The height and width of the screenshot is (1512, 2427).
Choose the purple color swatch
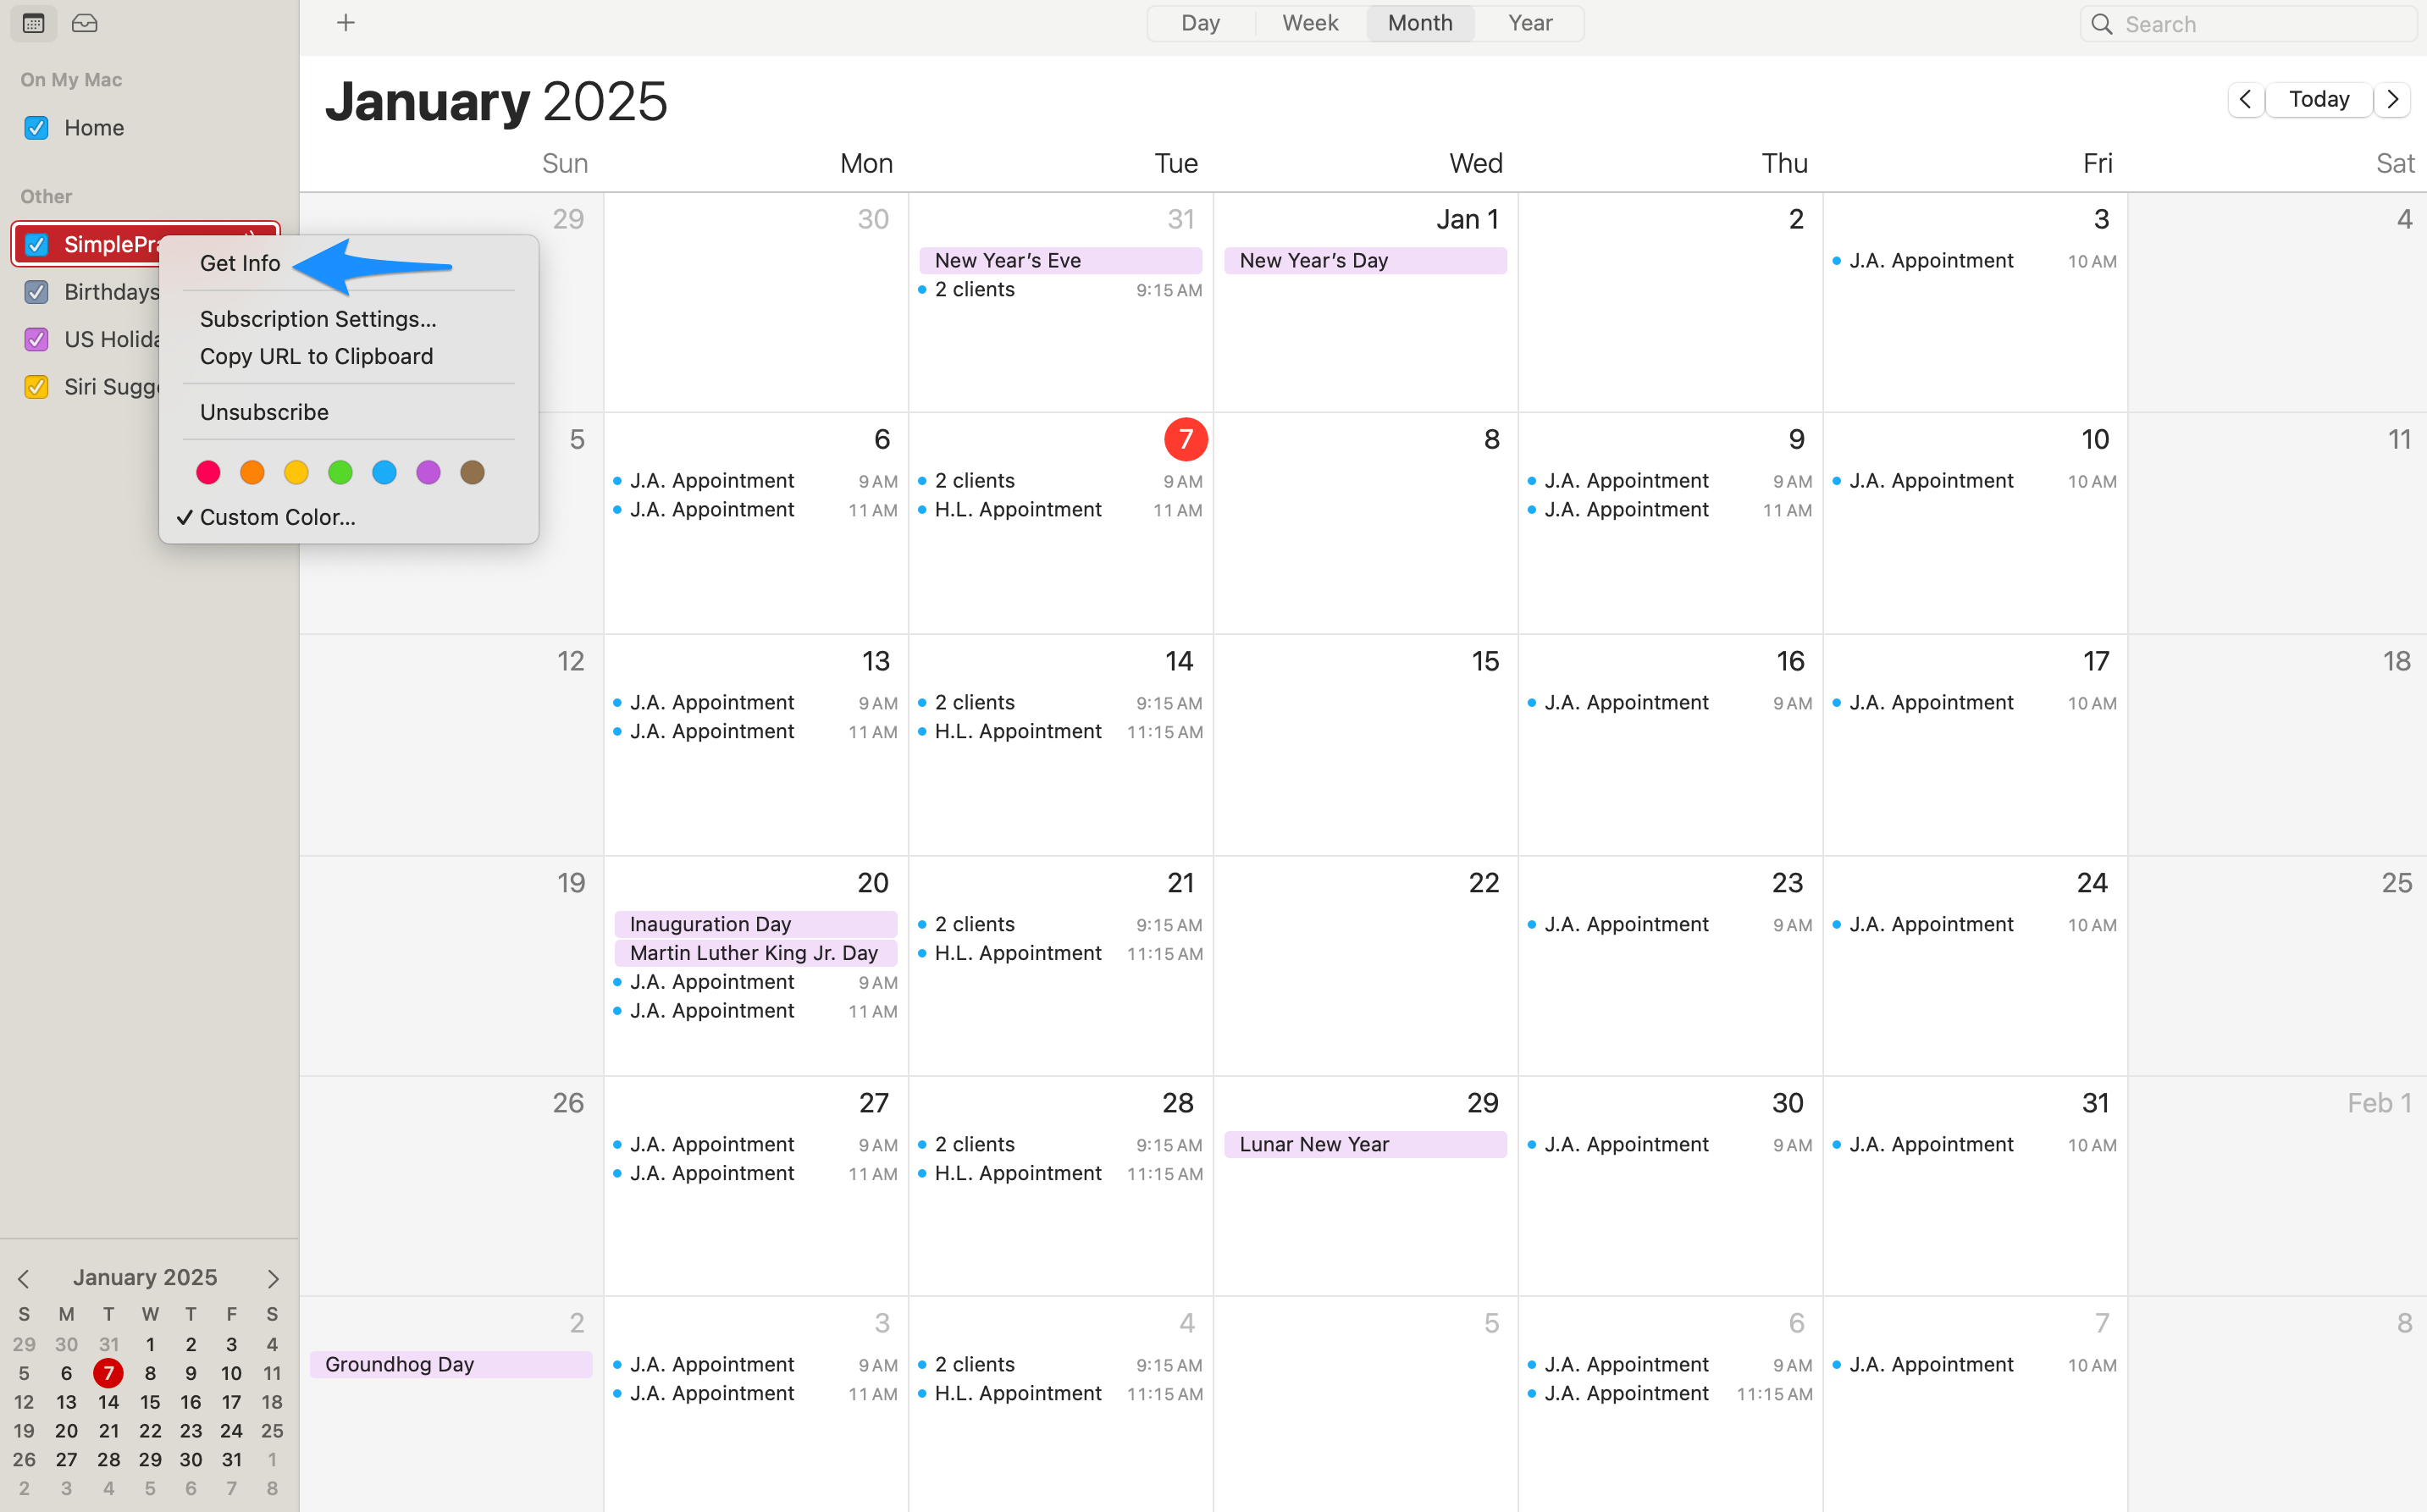click(428, 472)
